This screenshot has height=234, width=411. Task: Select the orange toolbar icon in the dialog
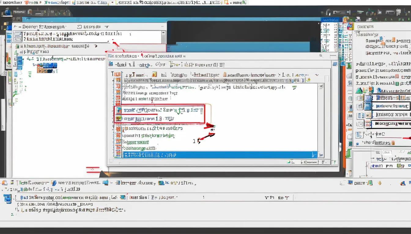(154, 74)
